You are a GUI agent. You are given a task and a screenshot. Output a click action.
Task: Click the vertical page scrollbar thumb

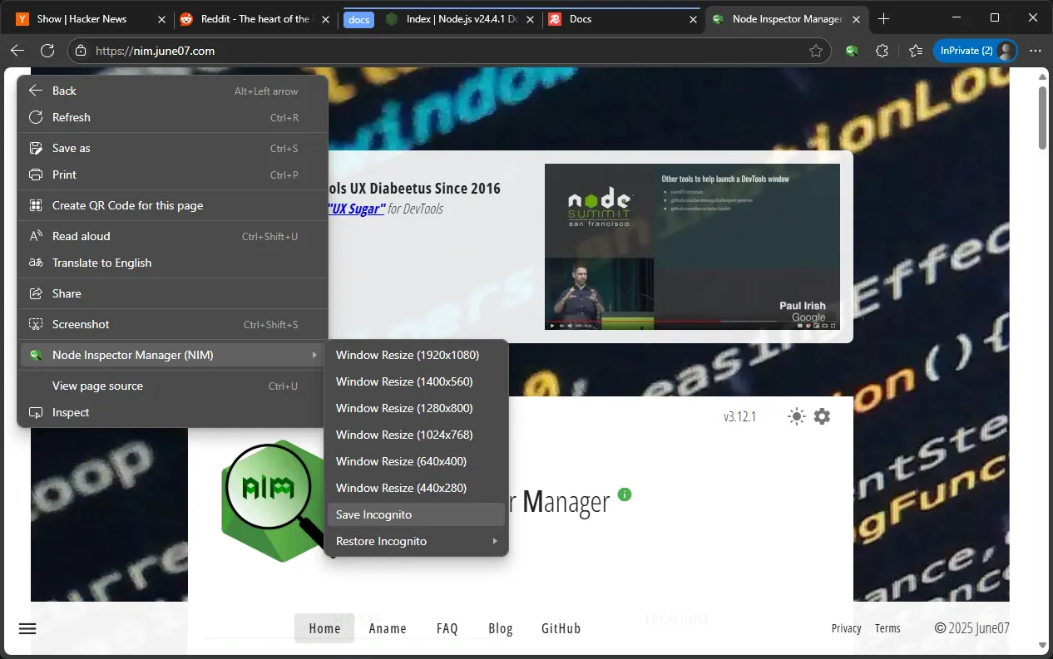click(x=1043, y=116)
